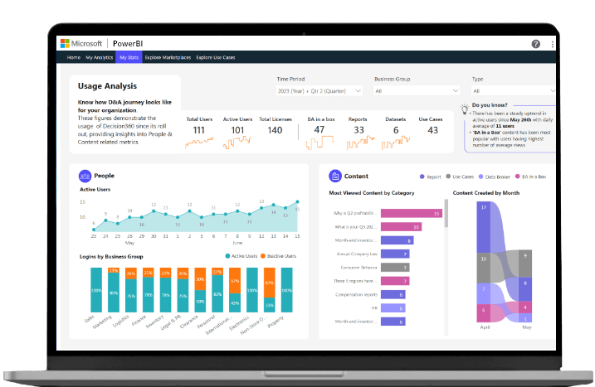Click the help question mark icon

pos(536,44)
